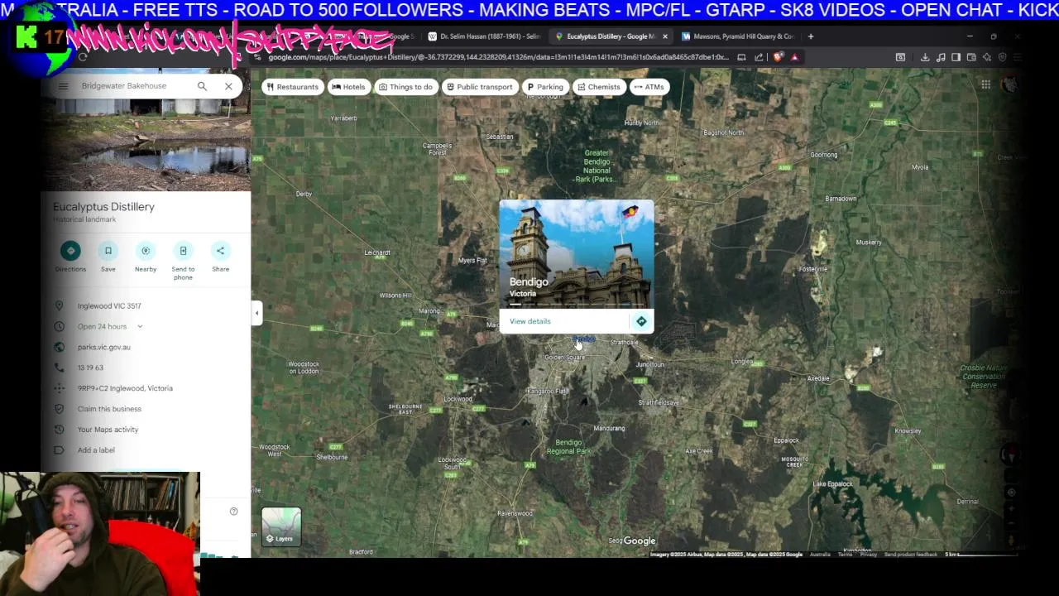Open the Layers map type switcher
The height and width of the screenshot is (596, 1059).
[x=281, y=527]
